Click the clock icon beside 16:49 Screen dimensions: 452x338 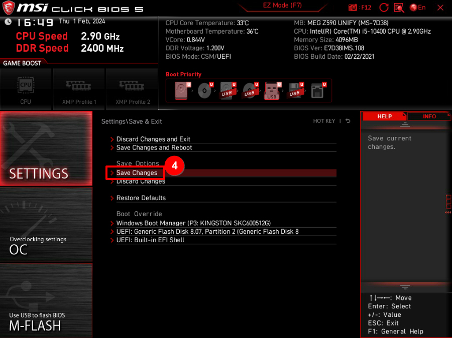click(x=8, y=22)
